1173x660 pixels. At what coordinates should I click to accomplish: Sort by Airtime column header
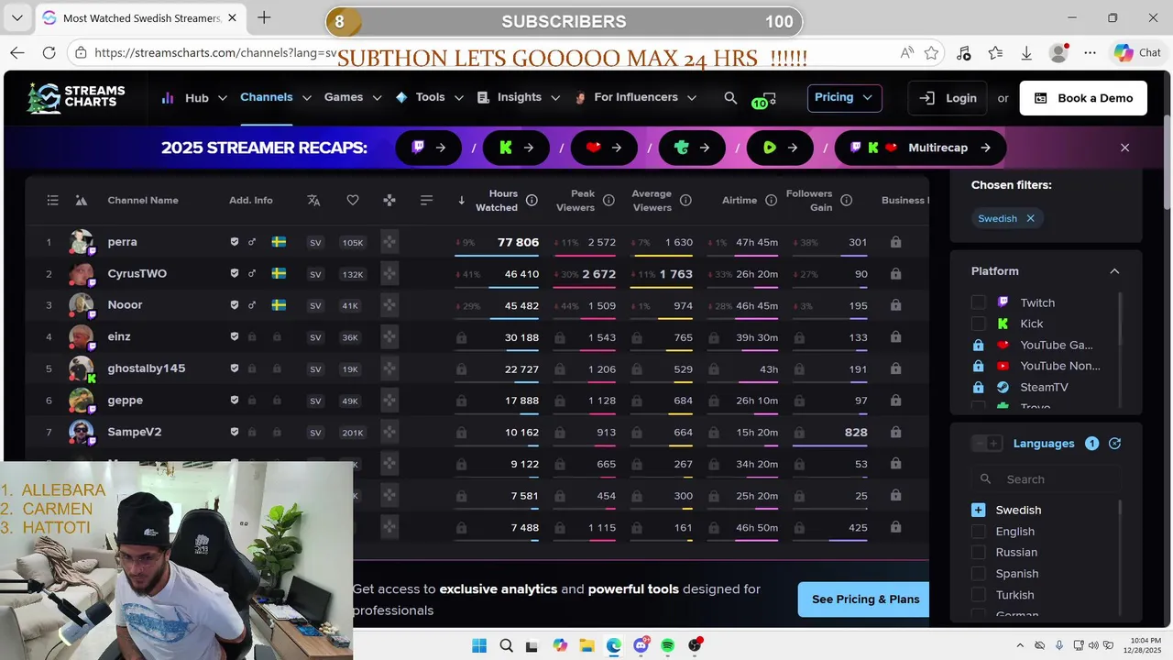tap(740, 201)
